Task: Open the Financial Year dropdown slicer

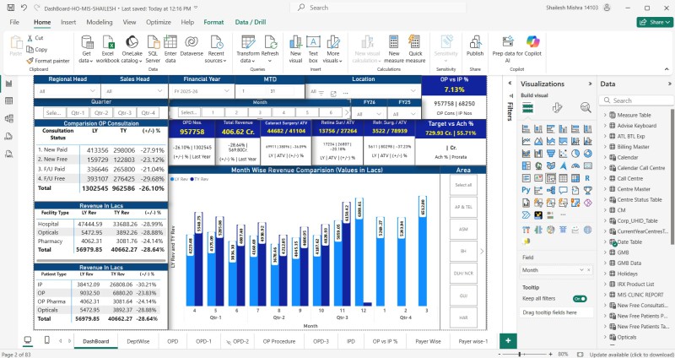Action: pos(206,90)
